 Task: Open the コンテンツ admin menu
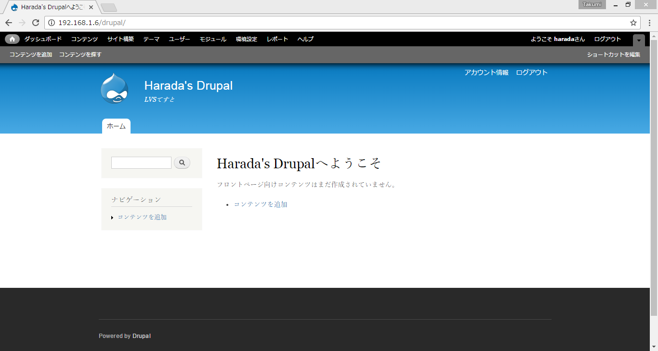coord(84,39)
